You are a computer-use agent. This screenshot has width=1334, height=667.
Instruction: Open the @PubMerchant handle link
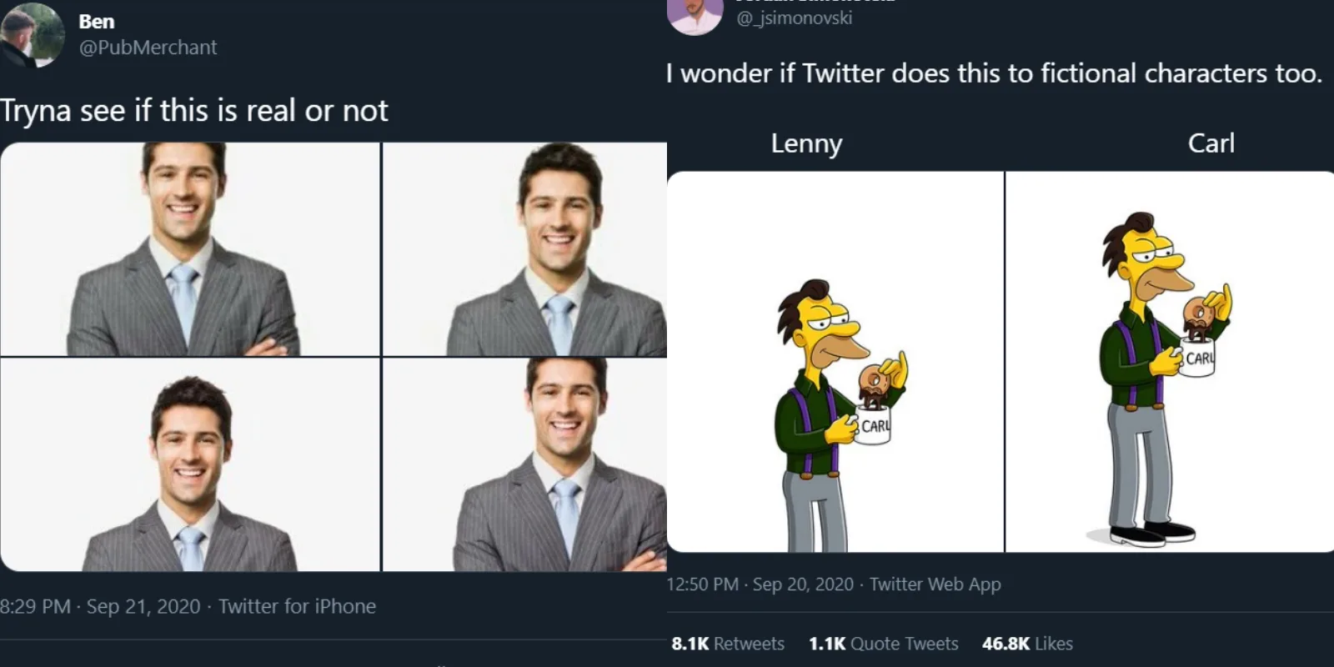pyautogui.click(x=148, y=48)
